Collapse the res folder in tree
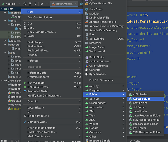 5,52
